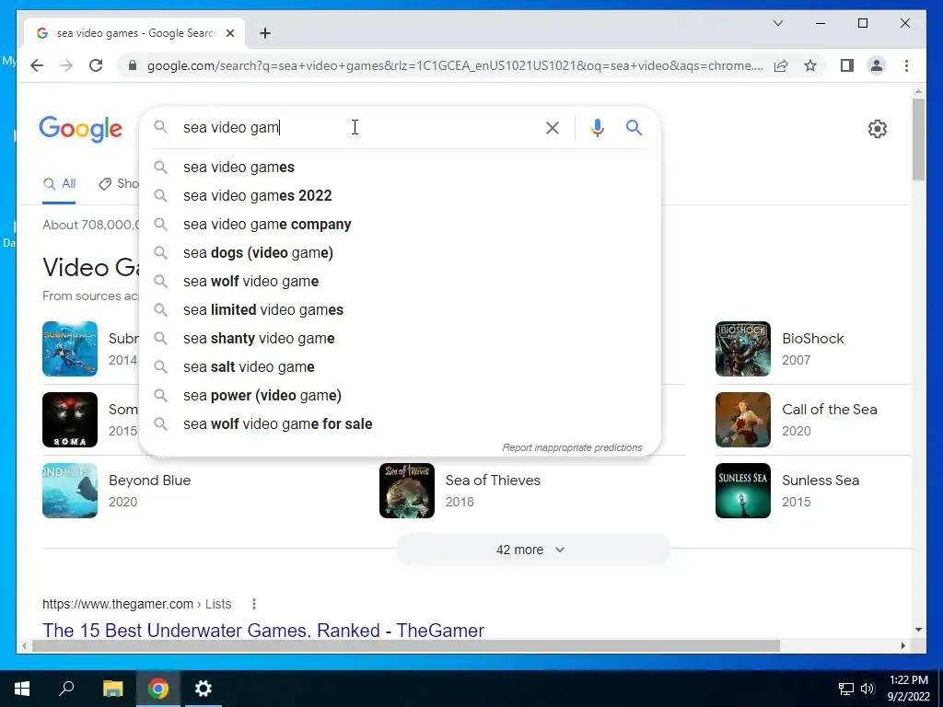Close the 'sea video games' tab
The width and height of the screenshot is (943, 707).
(x=229, y=33)
